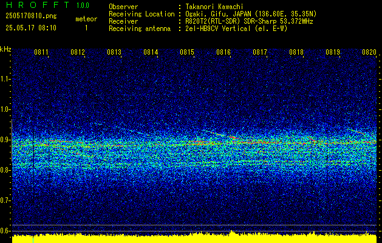The height and width of the screenshot is (243, 382).
Task: Select the filename 2505170810.png
Action: pyautogui.click(x=31, y=16)
